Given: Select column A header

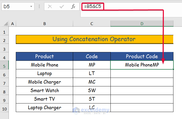Looking at the screenshot, I should [x=12, y=24].
